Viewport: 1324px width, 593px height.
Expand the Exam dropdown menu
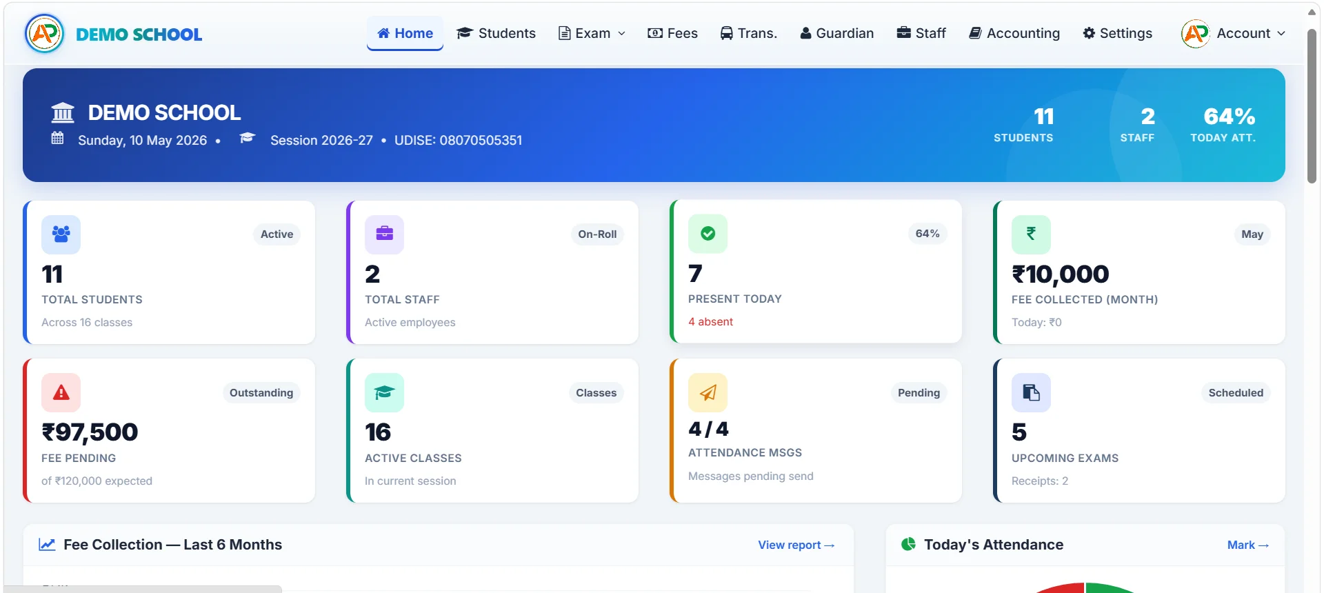[592, 33]
